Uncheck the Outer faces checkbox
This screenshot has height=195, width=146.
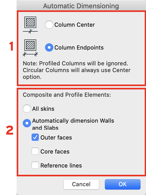[35, 137]
